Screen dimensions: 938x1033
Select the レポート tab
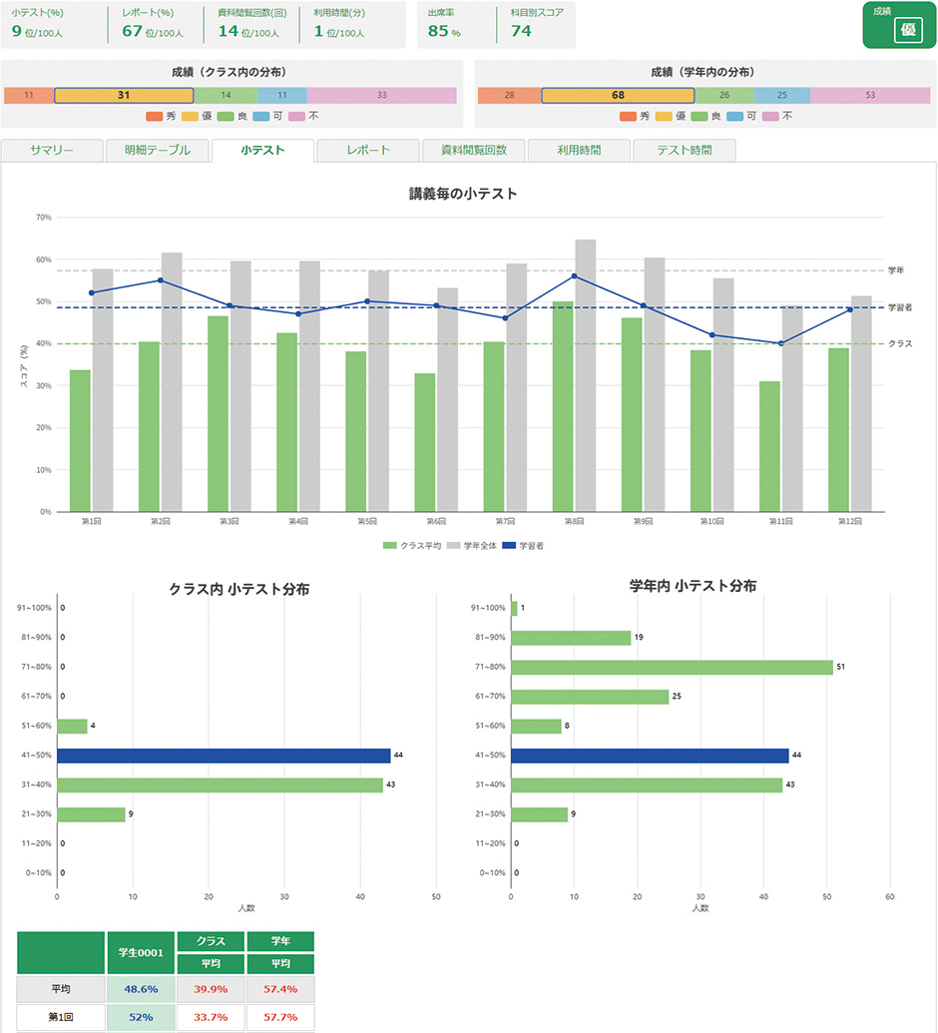368,151
